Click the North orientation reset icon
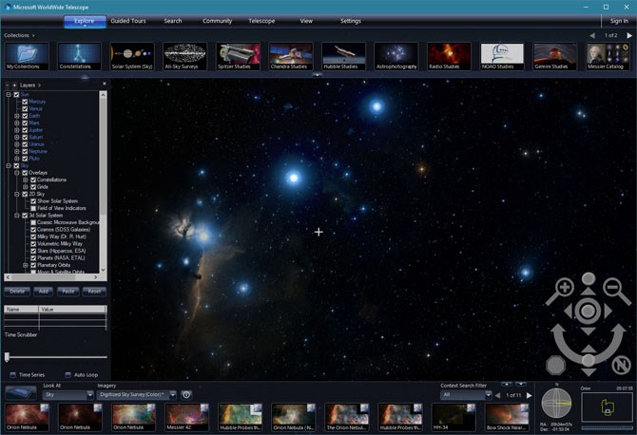 pos(621,366)
